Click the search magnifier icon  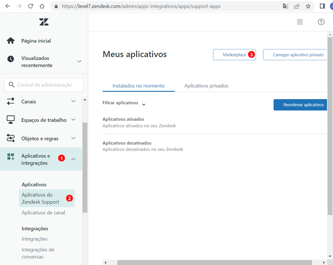point(11,85)
